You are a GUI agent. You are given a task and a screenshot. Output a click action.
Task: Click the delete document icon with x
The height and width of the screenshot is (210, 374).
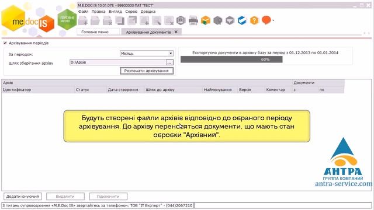pos(108,20)
